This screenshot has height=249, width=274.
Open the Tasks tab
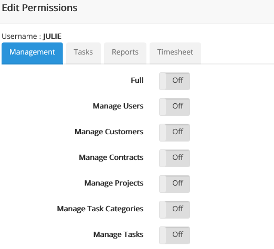pyautogui.click(x=83, y=53)
